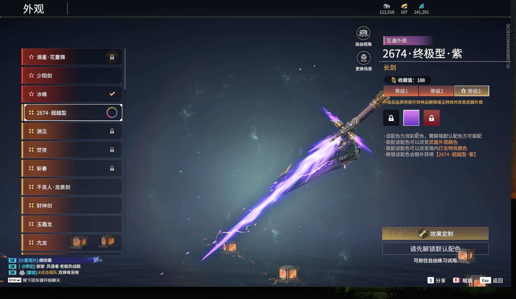
Task: Select the locked red color swatch
Action: [431, 118]
